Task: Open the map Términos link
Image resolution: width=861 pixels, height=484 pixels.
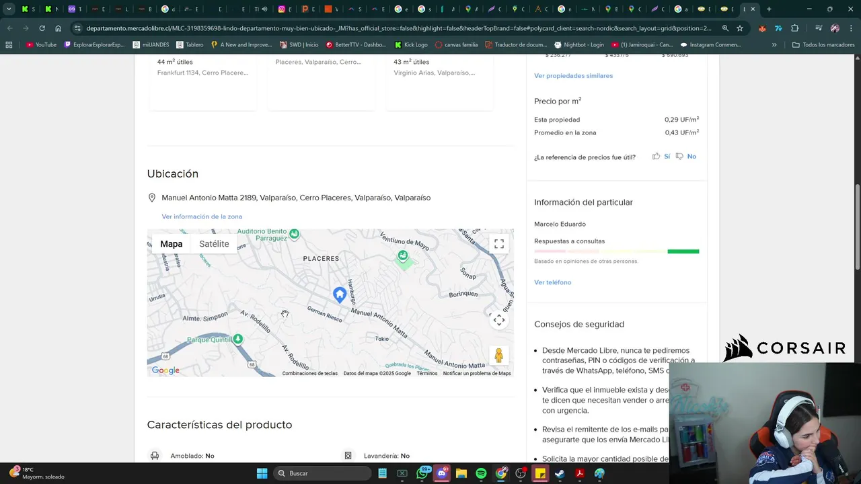Action: (x=426, y=373)
